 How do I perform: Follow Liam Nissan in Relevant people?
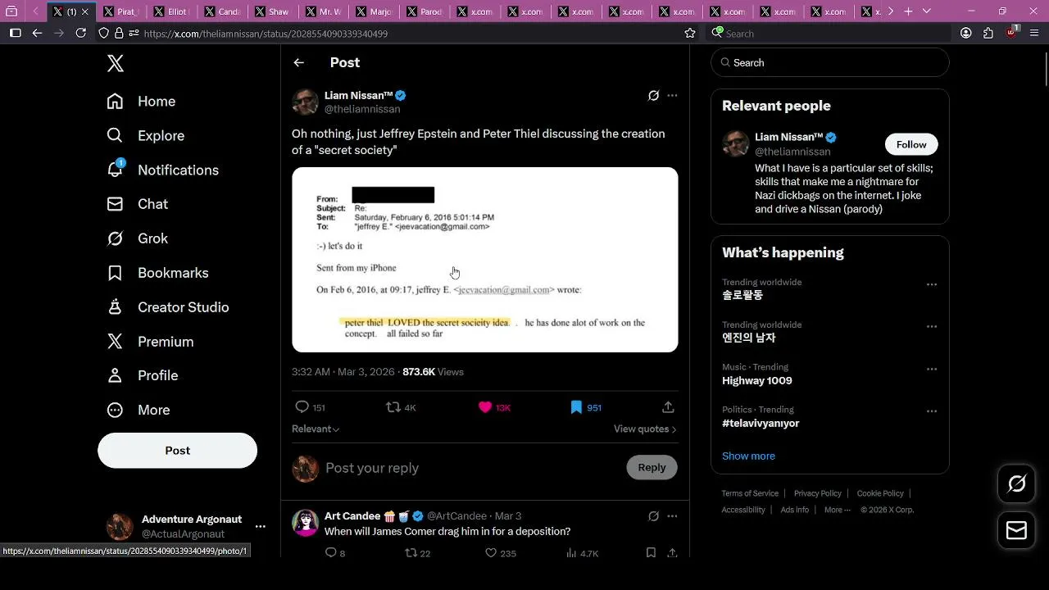tap(911, 144)
